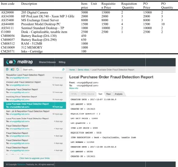Open Shared Inboxes in the top navigation
The image size is (178, 167).
click(x=47, y=62)
